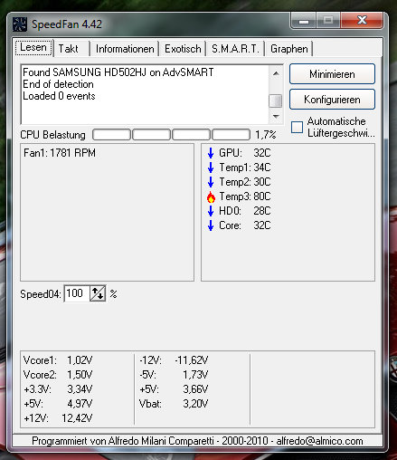Switch to the S.M.A.R.T. tab
The image size is (397, 460).
[x=235, y=49]
